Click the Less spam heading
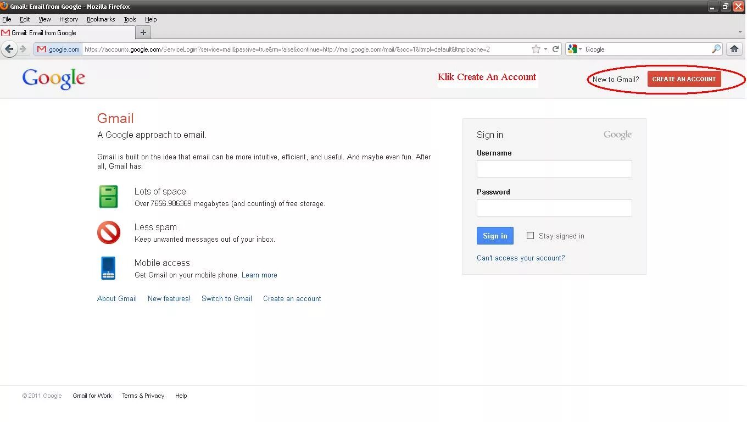Image resolution: width=747 pixels, height=422 pixels. click(155, 227)
